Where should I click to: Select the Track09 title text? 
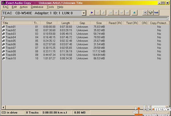pos(11,55)
